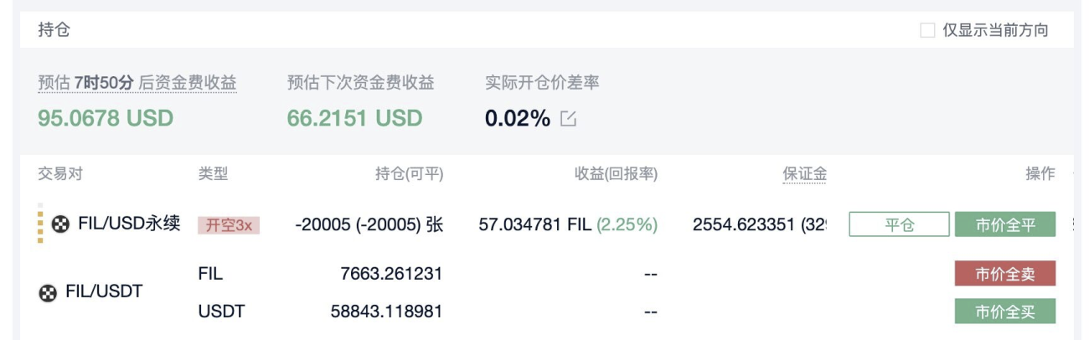Click the FIL coin icon beside FIL/USDT

tap(49, 292)
